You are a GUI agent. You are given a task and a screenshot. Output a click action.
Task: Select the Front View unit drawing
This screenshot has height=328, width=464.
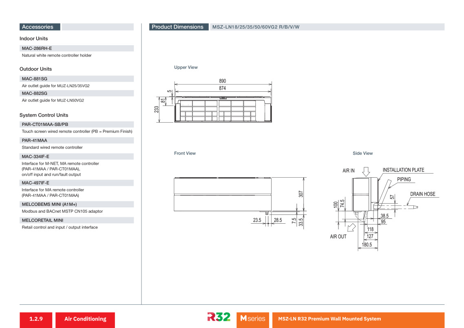[x=223, y=194]
